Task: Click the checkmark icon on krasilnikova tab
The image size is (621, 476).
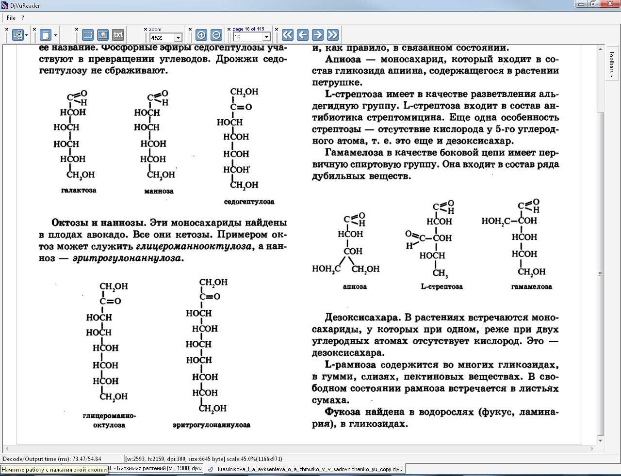Action: point(211,469)
